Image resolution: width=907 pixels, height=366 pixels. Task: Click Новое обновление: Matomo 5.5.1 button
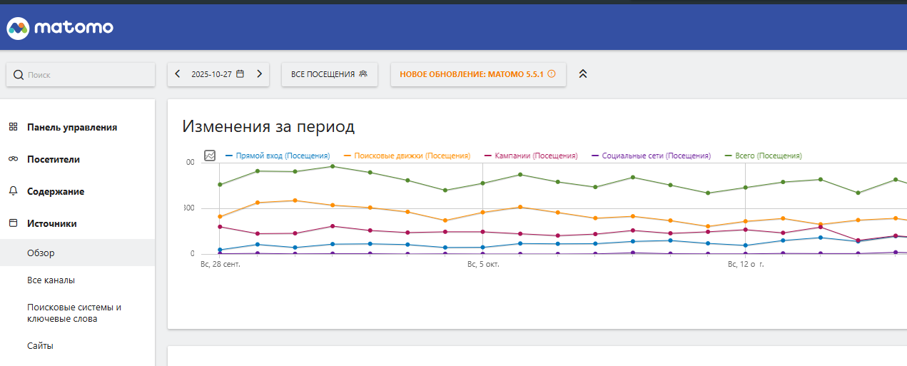tap(477, 74)
